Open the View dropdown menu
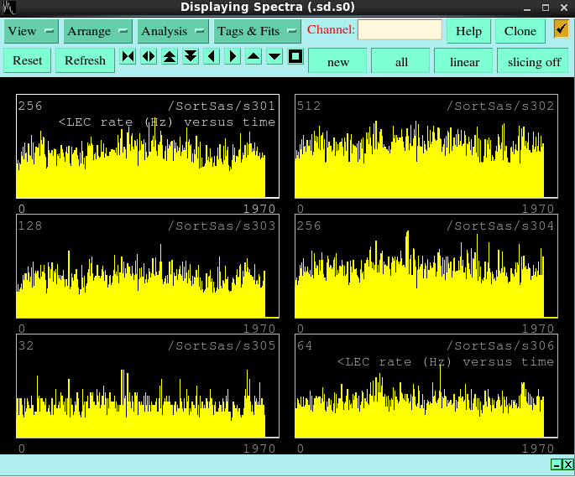 [31, 31]
